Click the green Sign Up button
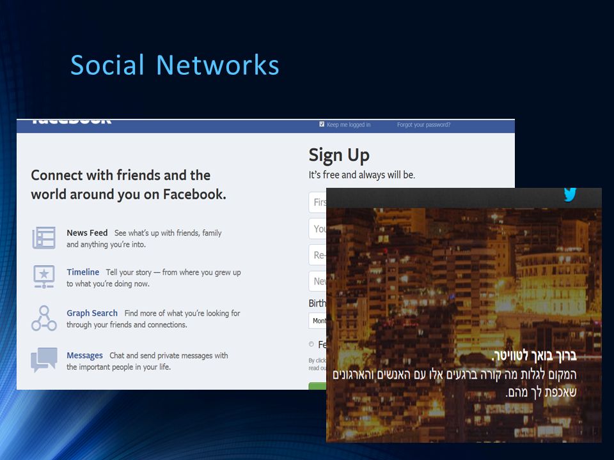Screen dimensions: 614x460 (x=318, y=386)
